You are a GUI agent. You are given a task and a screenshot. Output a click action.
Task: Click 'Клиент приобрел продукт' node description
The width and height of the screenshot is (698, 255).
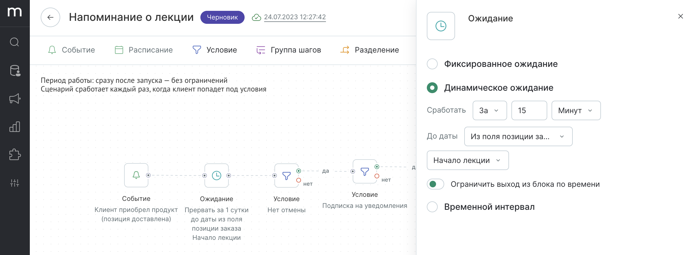pos(136,214)
